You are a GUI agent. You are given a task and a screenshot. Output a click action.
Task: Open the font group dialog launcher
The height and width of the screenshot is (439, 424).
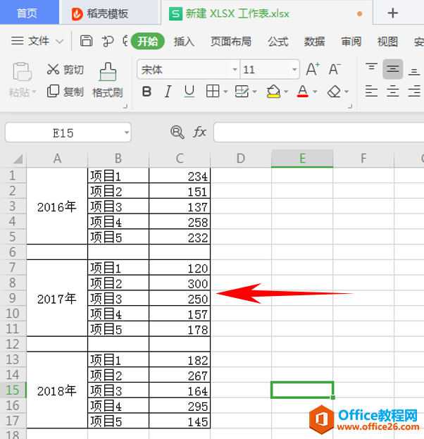pyautogui.click(x=350, y=106)
